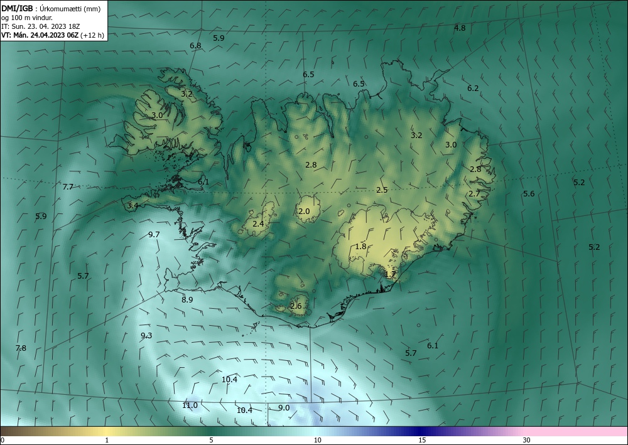The image size is (628, 445).
Task: Select the 'VT: Mán. 24.04.2023 06Z' valid time
Action: pos(40,35)
